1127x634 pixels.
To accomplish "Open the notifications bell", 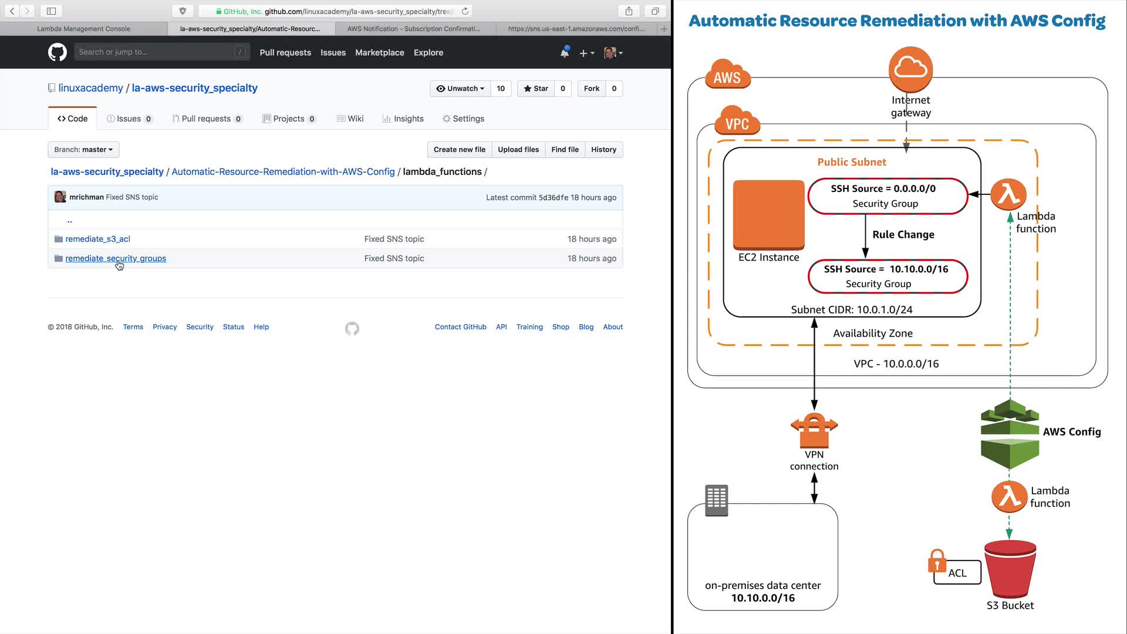I will coord(564,52).
